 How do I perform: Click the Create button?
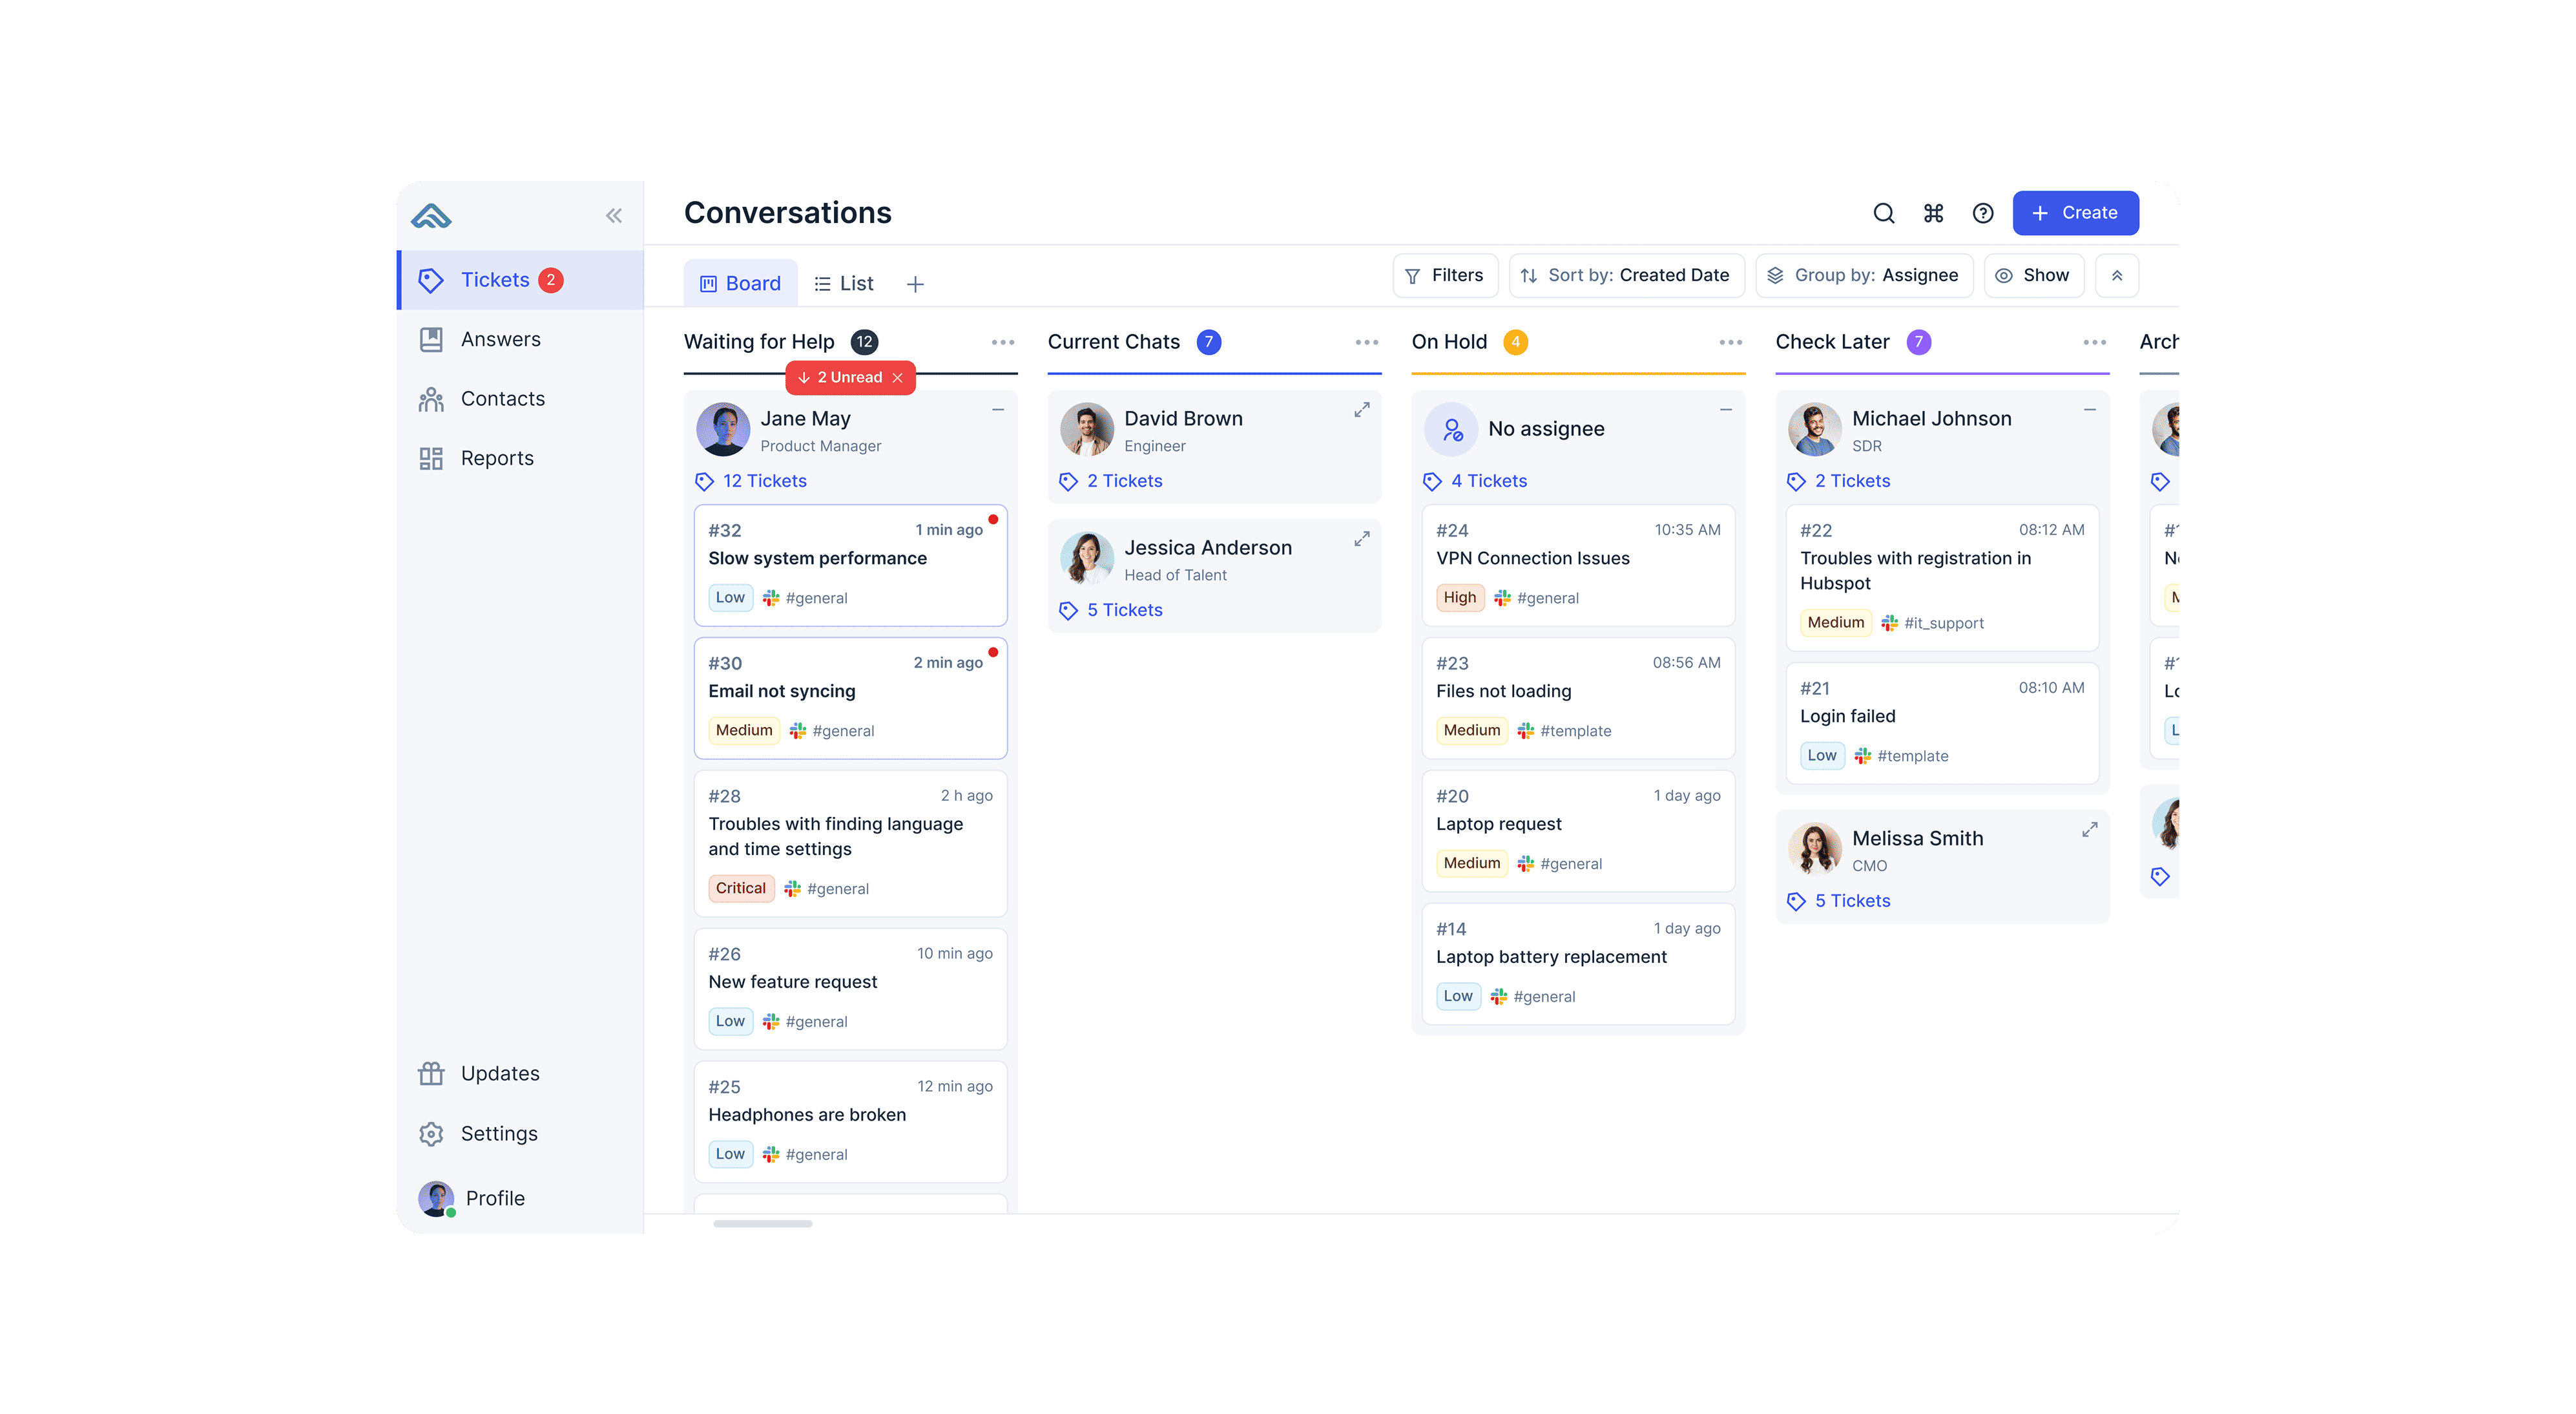(2075, 212)
